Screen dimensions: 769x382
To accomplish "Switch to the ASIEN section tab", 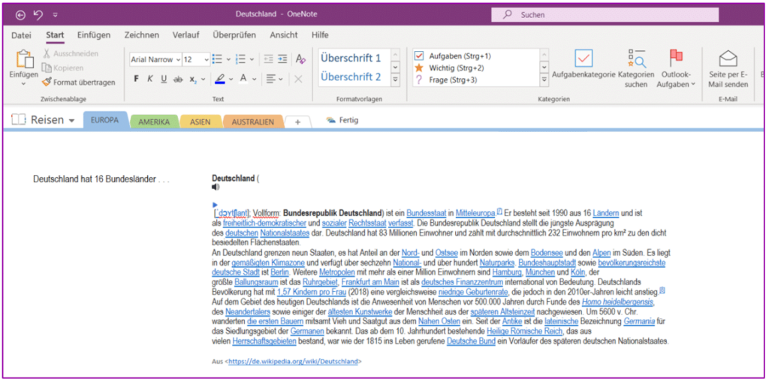I will point(201,122).
